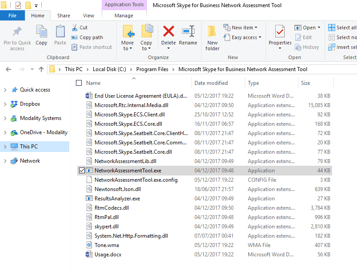Open Properties via the red checkmark icon
The width and height of the screenshot is (357, 275).
tap(280, 32)
